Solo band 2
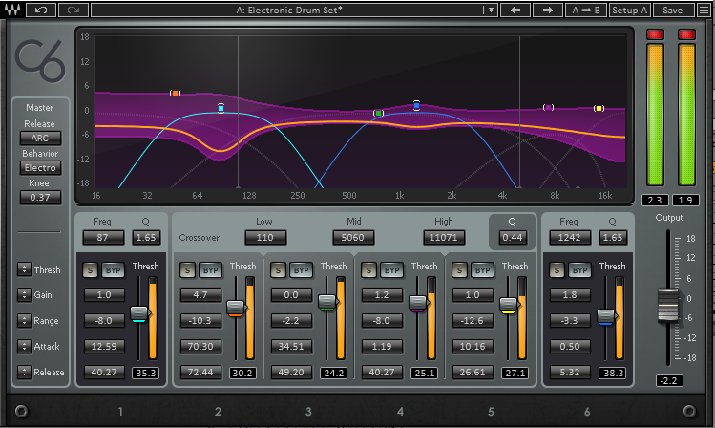Image resolution: width=715 pixels, height=428 pixels. point(187,270)
